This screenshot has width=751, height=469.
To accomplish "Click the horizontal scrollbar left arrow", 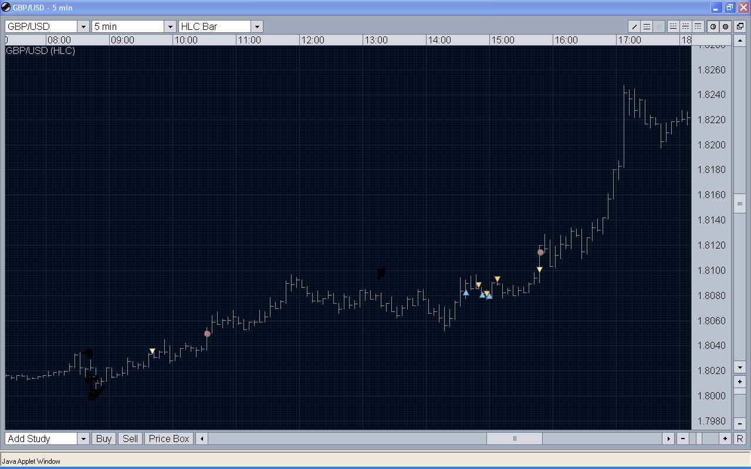I will (x=202, y=439).
